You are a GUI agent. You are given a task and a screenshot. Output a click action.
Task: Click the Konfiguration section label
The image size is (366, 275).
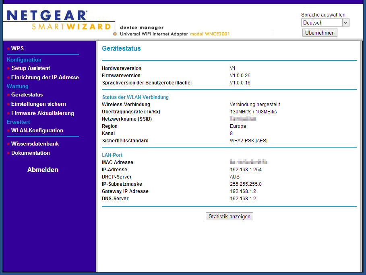[x=24, y=60]
